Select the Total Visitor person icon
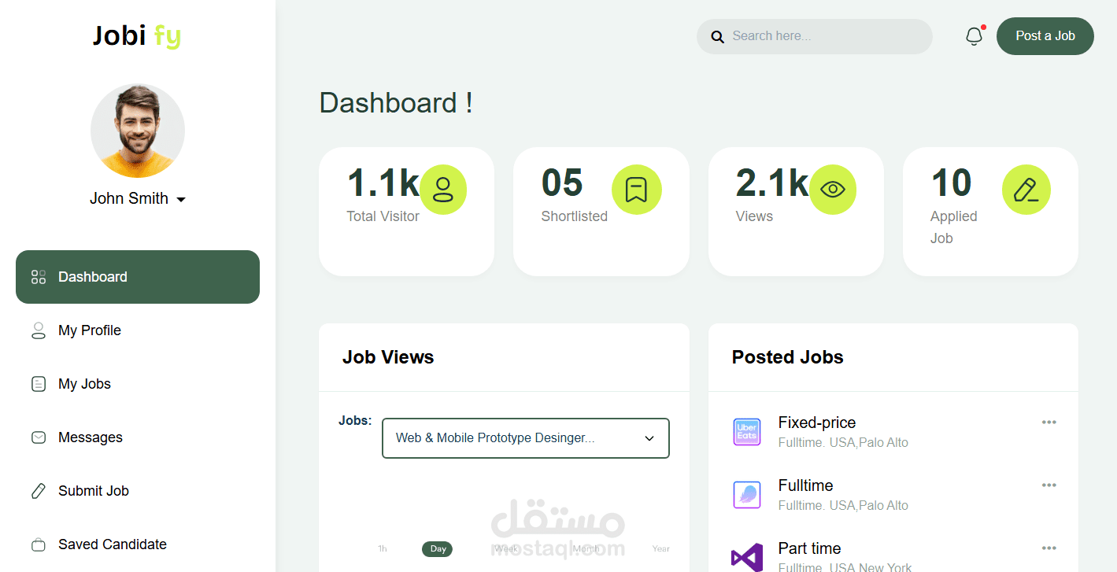Image resolution: width=1117 pixels, height=572 pixels. click(x=443, y=189)
